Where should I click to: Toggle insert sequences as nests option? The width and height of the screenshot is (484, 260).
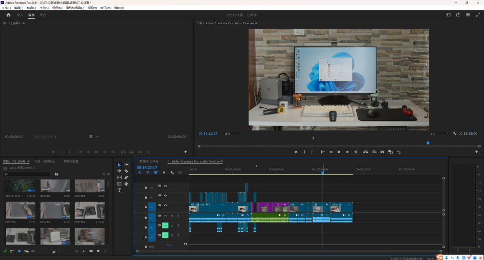[139, 173]
